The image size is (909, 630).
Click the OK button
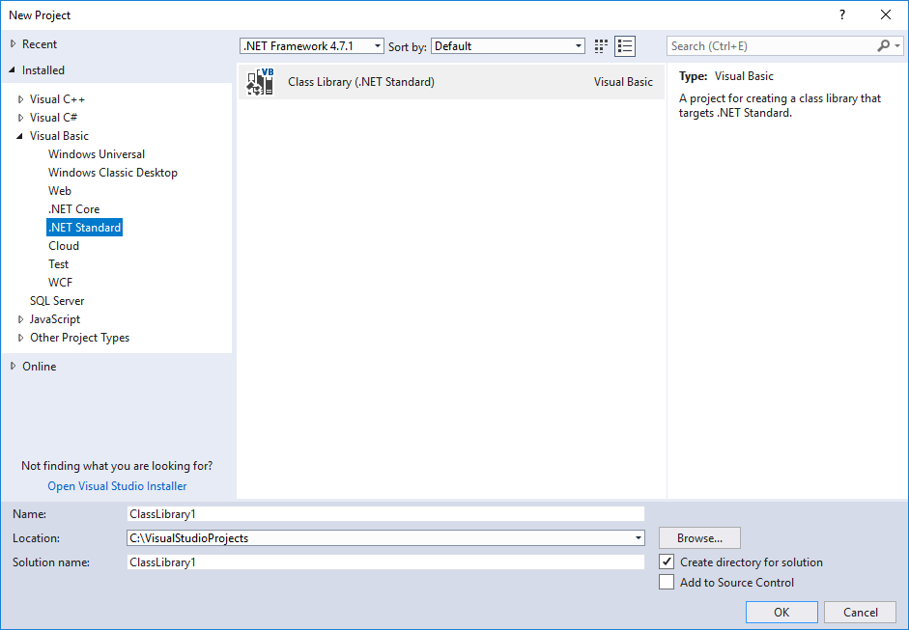[x=781, y=612]
